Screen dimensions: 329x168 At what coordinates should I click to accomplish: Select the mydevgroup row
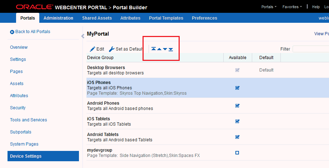click(208, 153)
